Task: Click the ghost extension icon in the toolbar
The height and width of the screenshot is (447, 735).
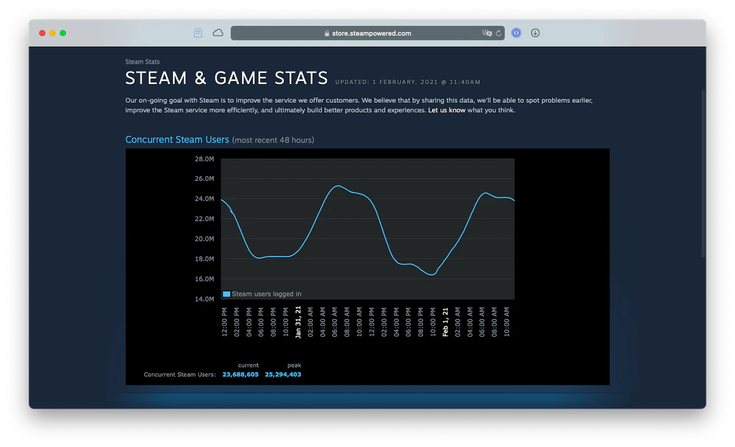Action: click(x=198, y=32)
